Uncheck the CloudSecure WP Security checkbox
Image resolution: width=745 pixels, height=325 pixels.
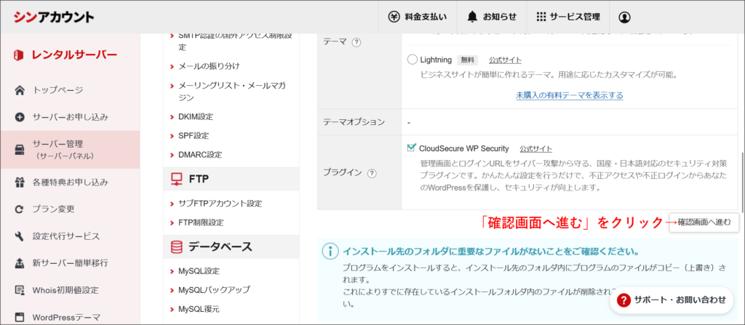pyautogui.click(x=412, y=148)
